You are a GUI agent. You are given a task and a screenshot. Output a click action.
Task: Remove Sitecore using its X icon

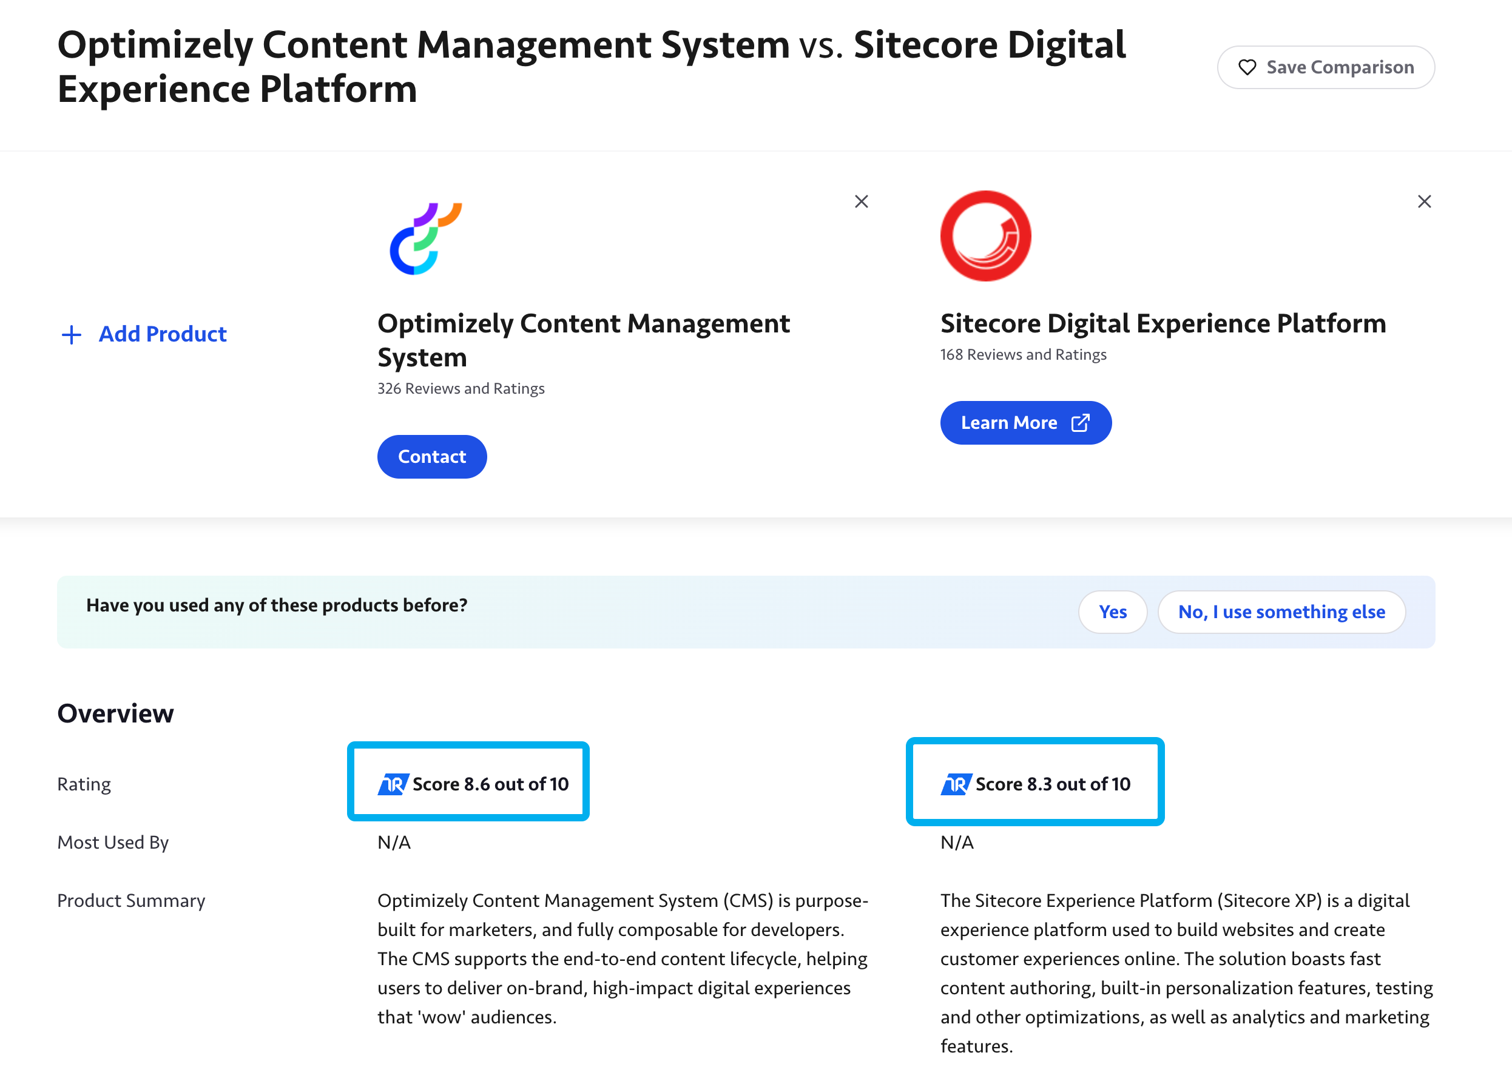(x=1424, y=201)
